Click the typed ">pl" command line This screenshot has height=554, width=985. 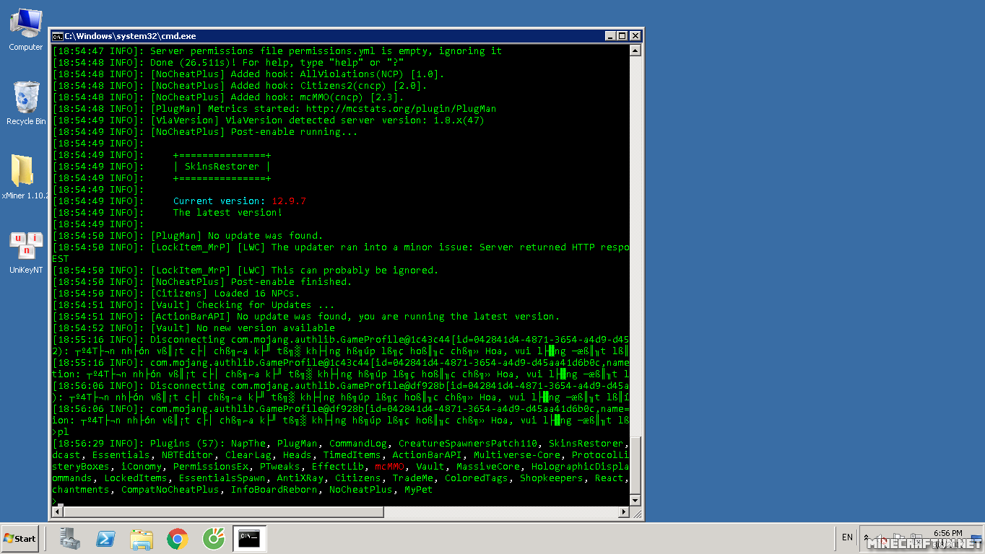61,432
